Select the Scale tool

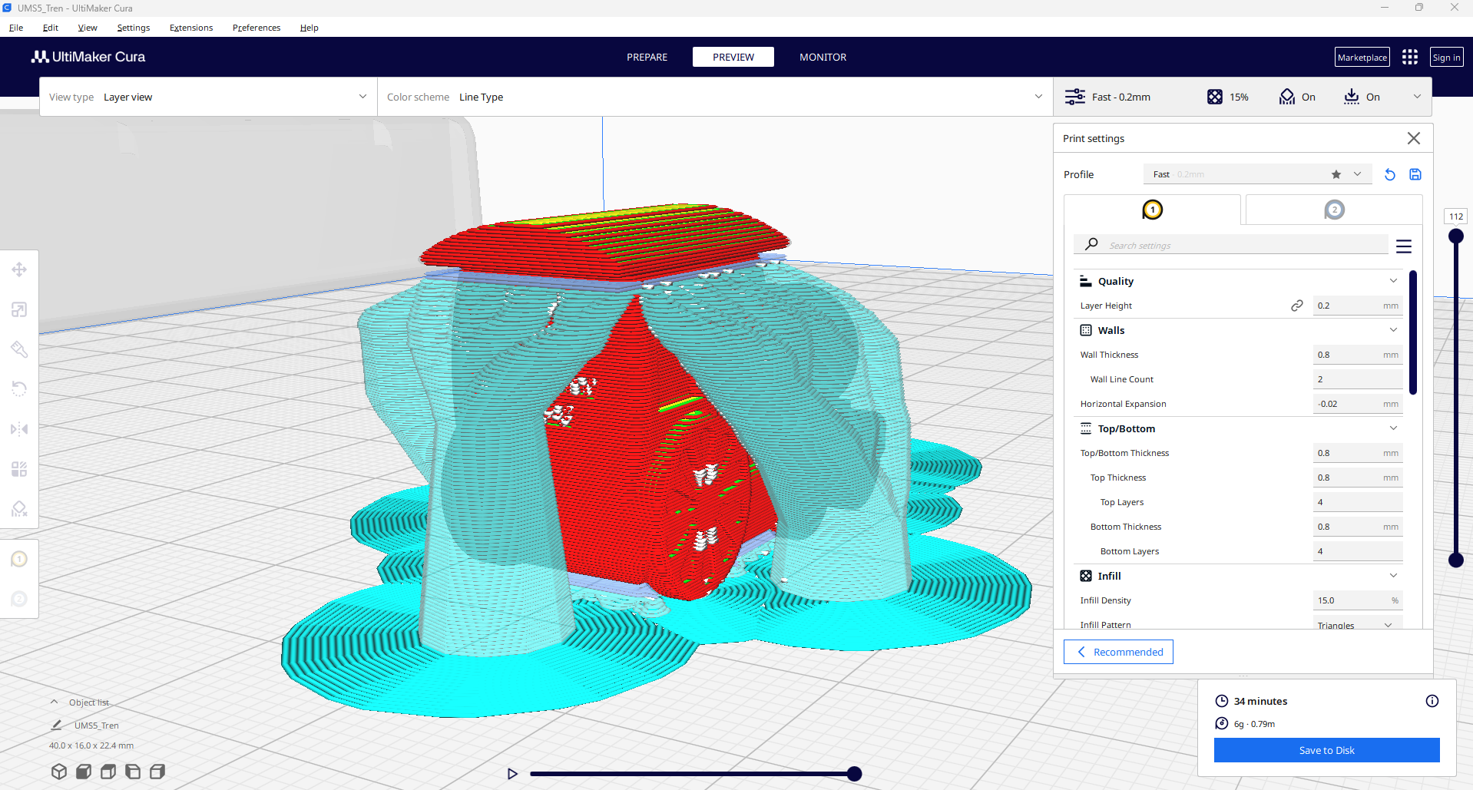tap(19, 309)
